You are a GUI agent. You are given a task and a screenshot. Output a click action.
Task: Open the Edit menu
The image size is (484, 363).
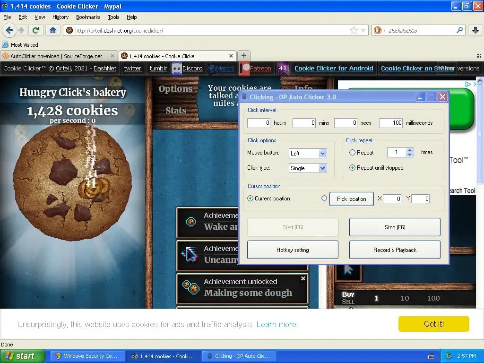click(x=23, y=17)
